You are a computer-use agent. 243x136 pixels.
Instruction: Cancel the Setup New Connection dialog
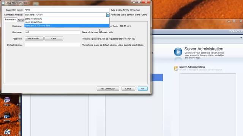tap(128, 89)
